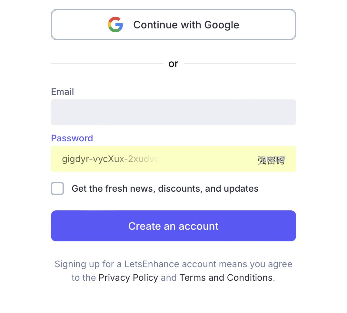Click the Password field label
The height and width of the screenshot is (313, 347).
[72, 138]
